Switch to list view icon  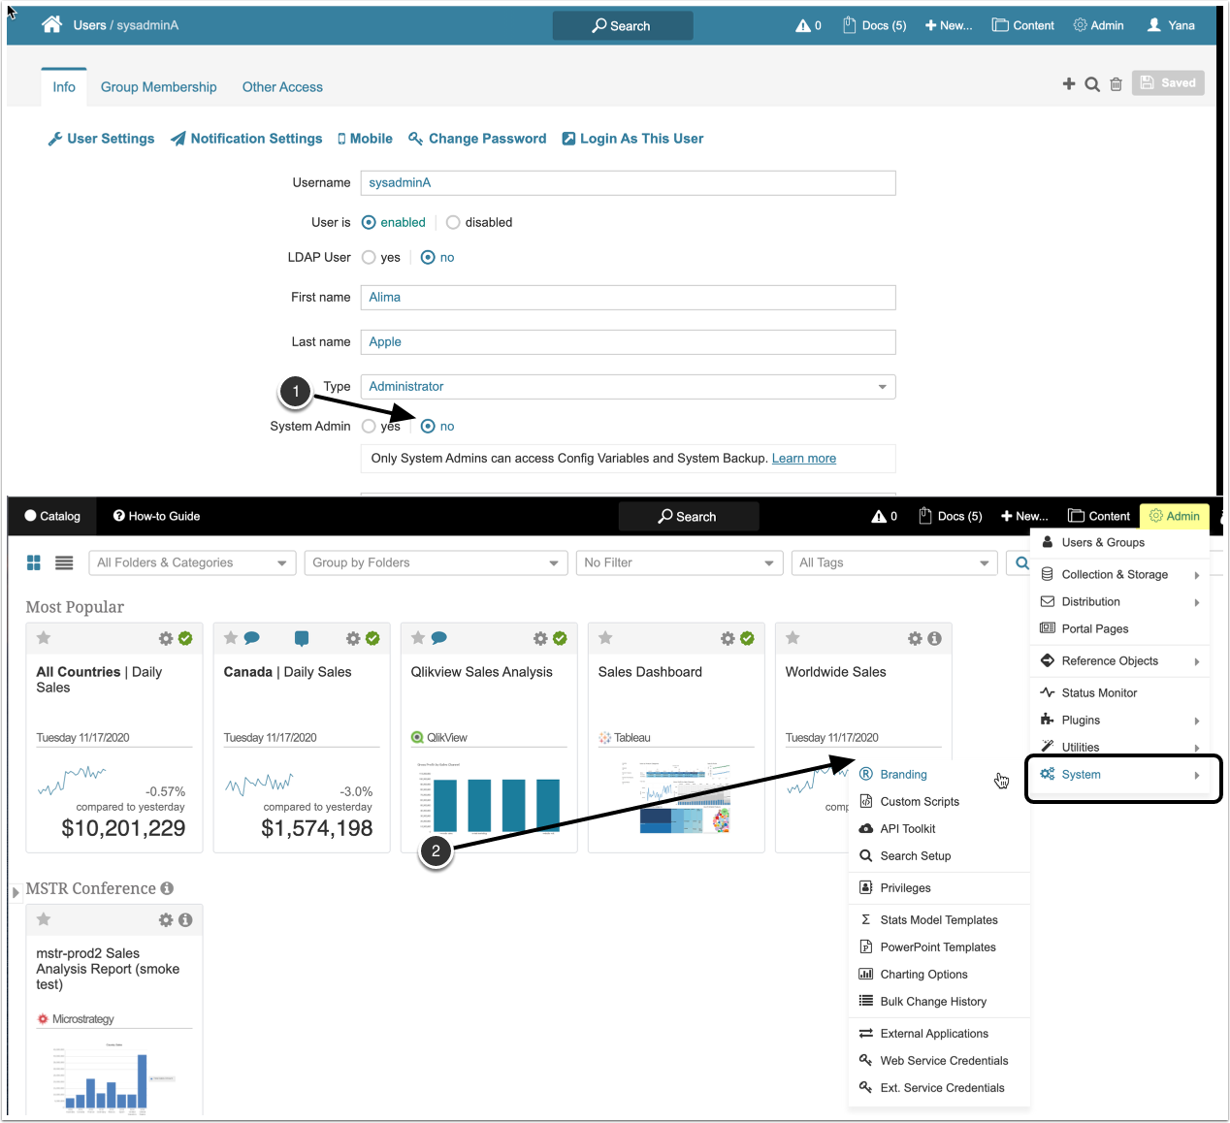point(64,562)
